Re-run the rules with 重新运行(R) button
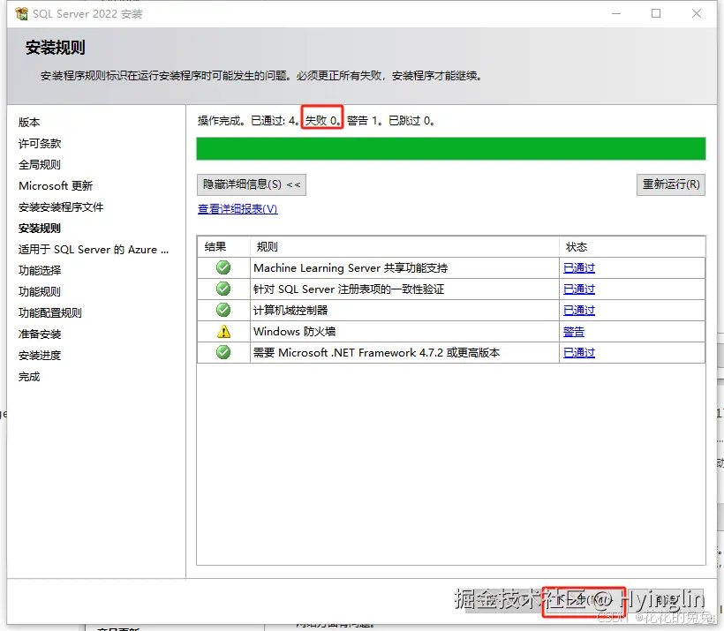The image size is (724, 631). pyautogui.click(x=671, y=184)
